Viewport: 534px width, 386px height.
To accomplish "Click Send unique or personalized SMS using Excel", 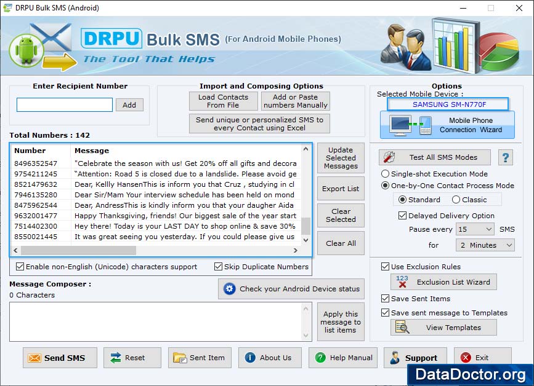I will 259,124.
